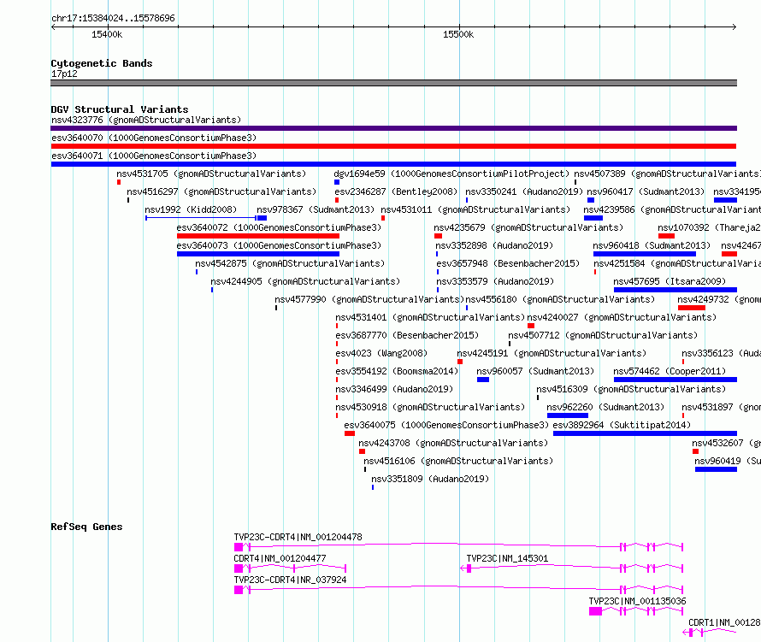
Task: Select the nsv1992 (Kidd2008) variant line
Action: (x=201, y=218)
